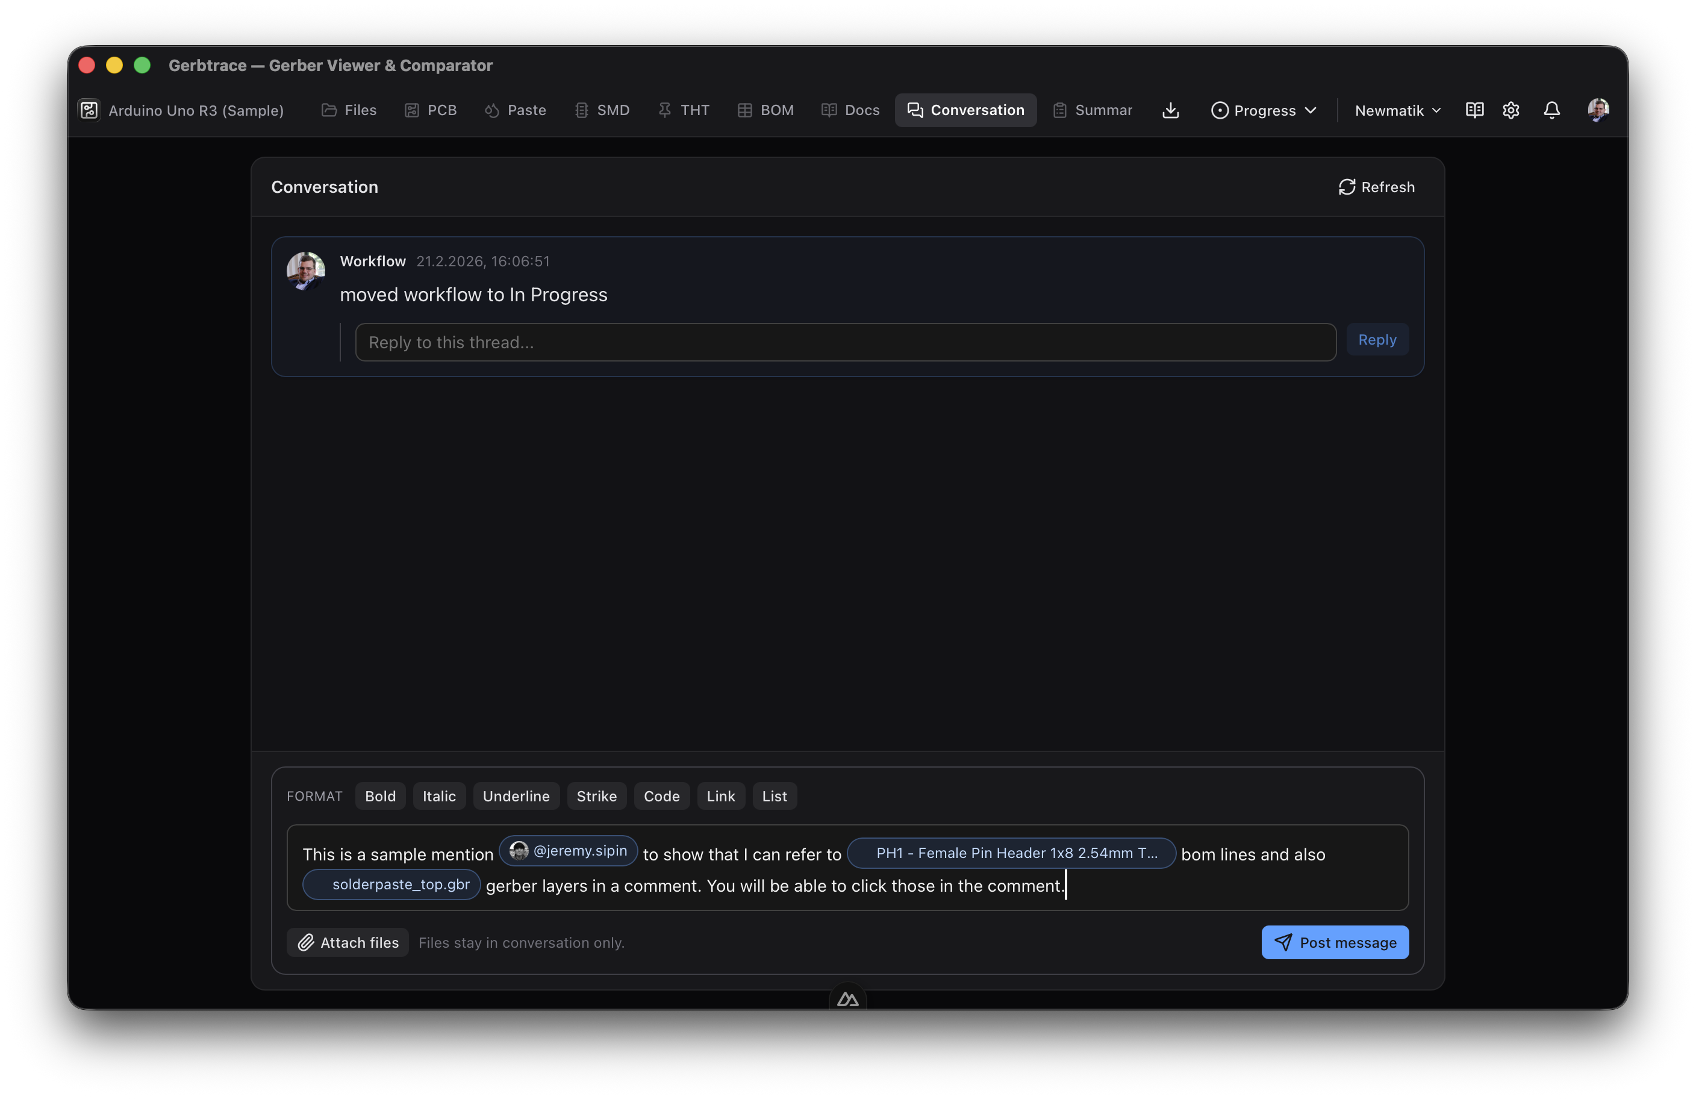Open the Files tab
Screen dimensions: 1696x1099
click(x=349, y=110)
